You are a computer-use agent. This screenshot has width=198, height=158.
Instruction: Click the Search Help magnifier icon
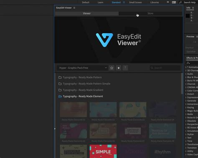pyautogui.click(x=180, y=3)
